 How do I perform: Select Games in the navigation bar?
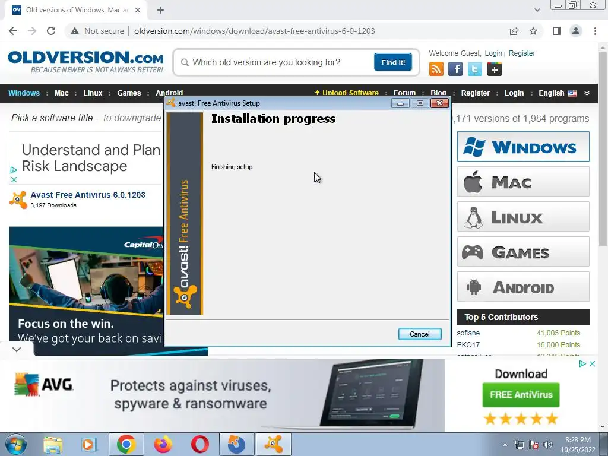pos(129,93)
